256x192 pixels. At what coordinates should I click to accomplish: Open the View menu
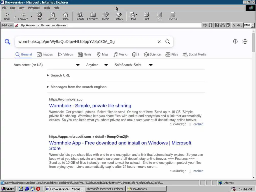[x=21, y=8]
